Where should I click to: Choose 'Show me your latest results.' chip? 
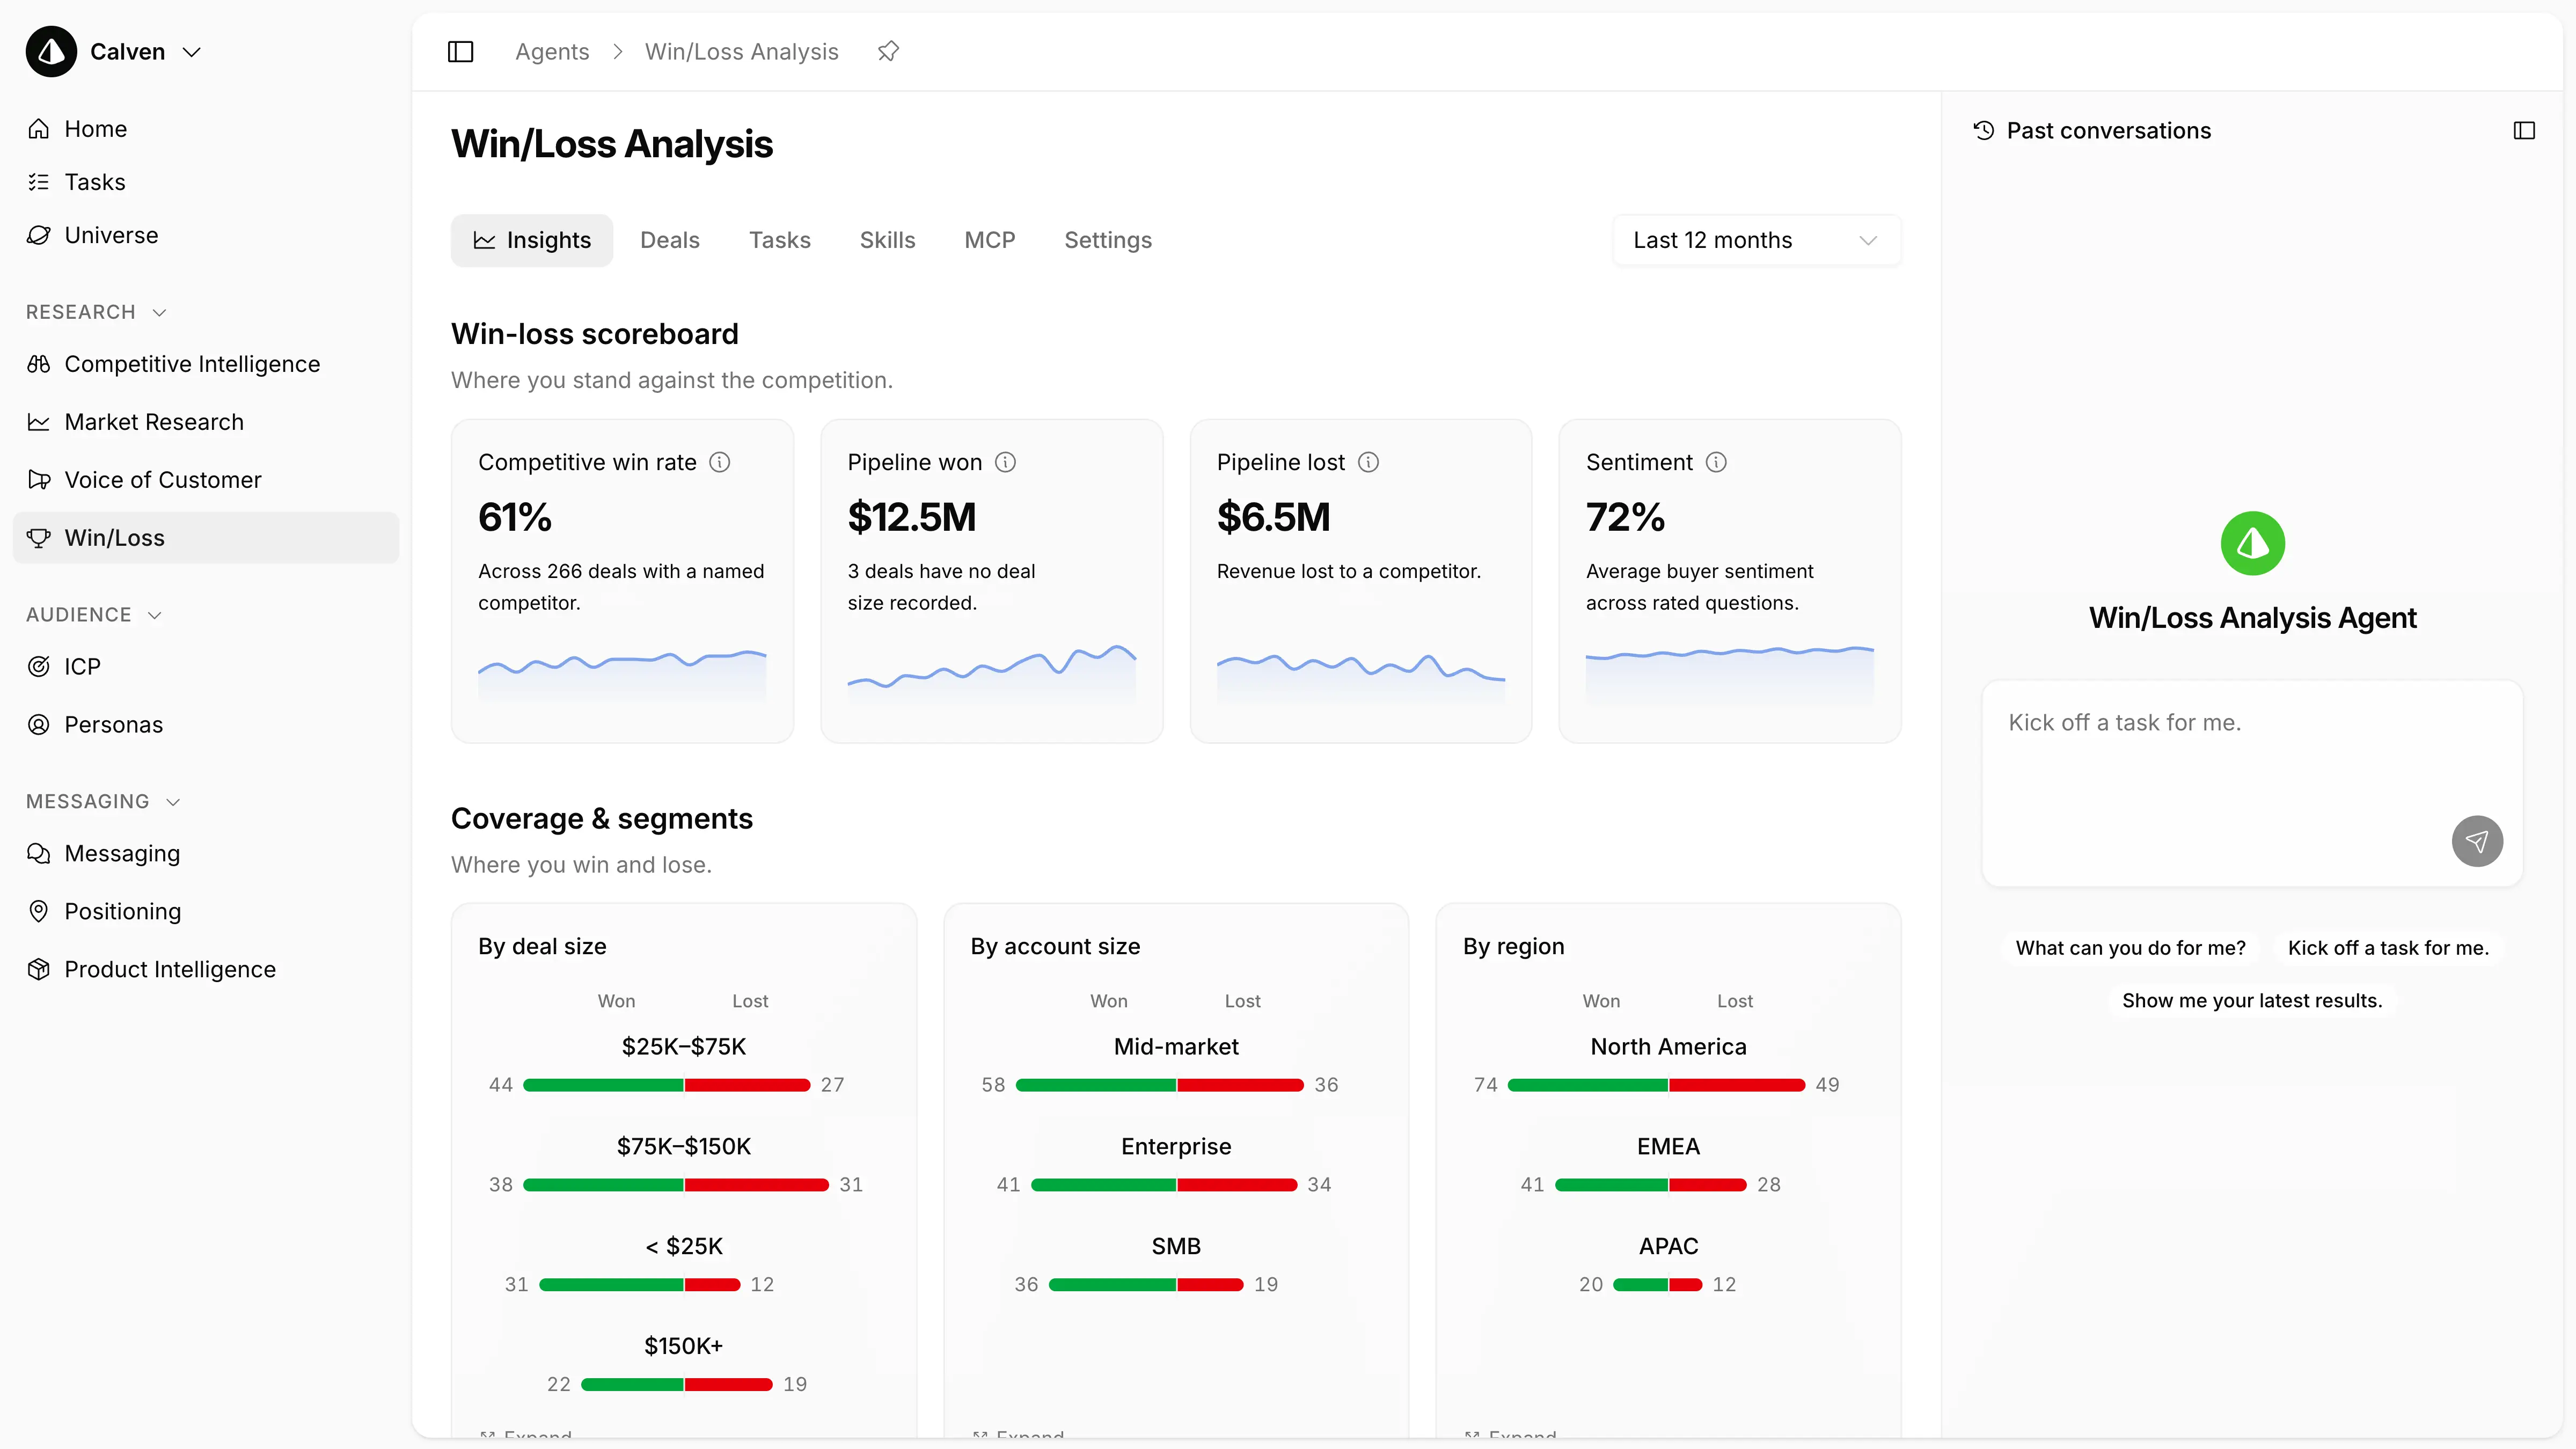(x=2252, y=1001)
